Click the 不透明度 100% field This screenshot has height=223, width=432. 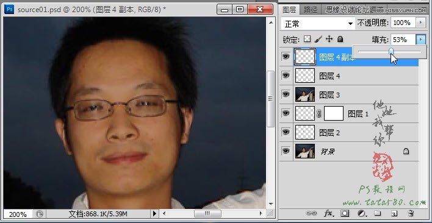403,23
